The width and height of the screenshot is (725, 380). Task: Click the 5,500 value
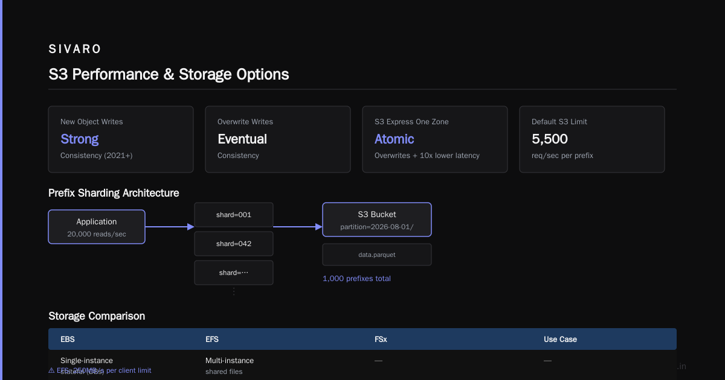(549, 139)
